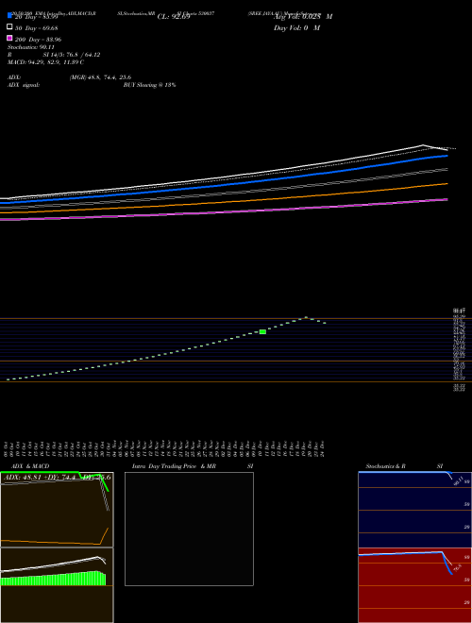This screenshot has width=472, height=623.
Task: Click the 'ADX signal:' label
Action: pyautogui.click(x=24, y=85)
